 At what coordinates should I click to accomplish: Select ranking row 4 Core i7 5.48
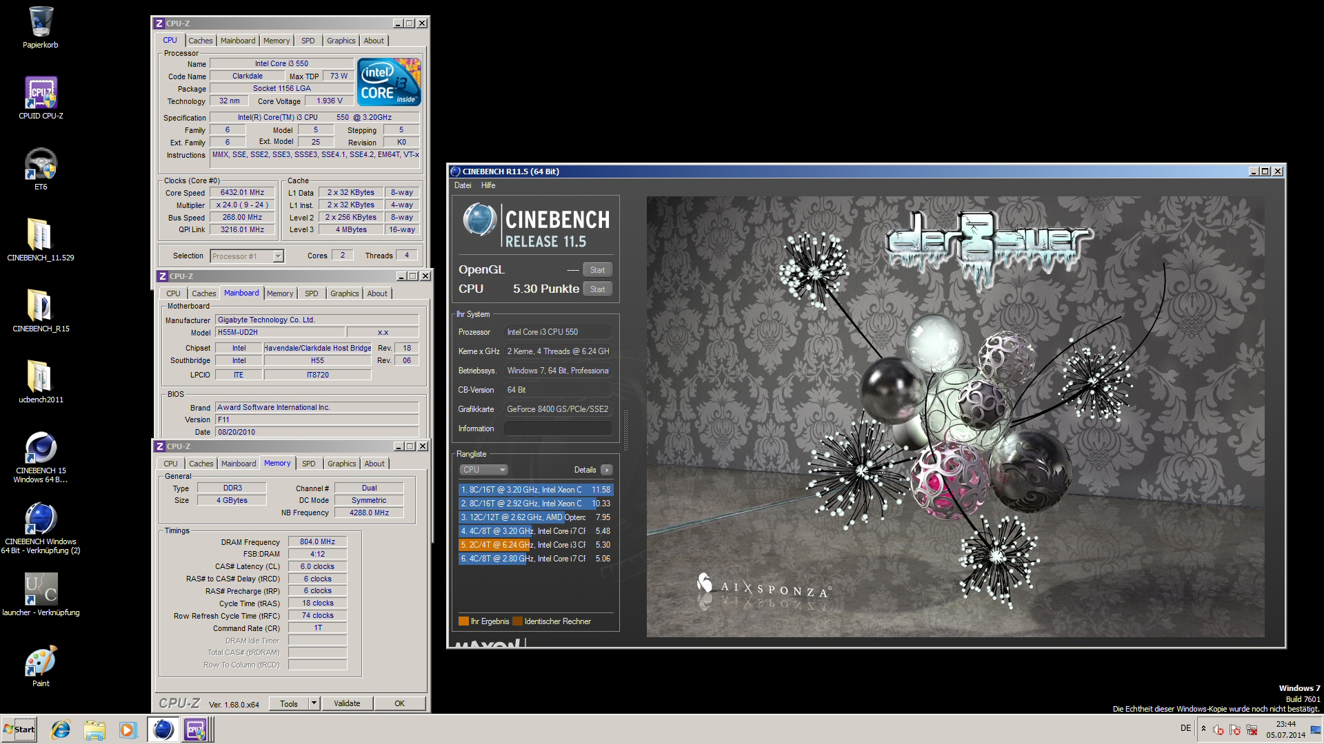click(x=536, y=531)
